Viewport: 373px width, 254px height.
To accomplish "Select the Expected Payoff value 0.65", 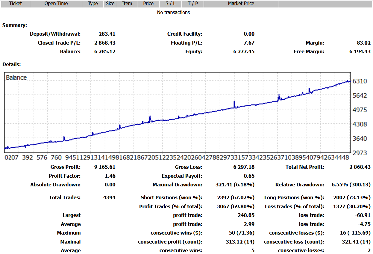I will (x=249, y=176).
